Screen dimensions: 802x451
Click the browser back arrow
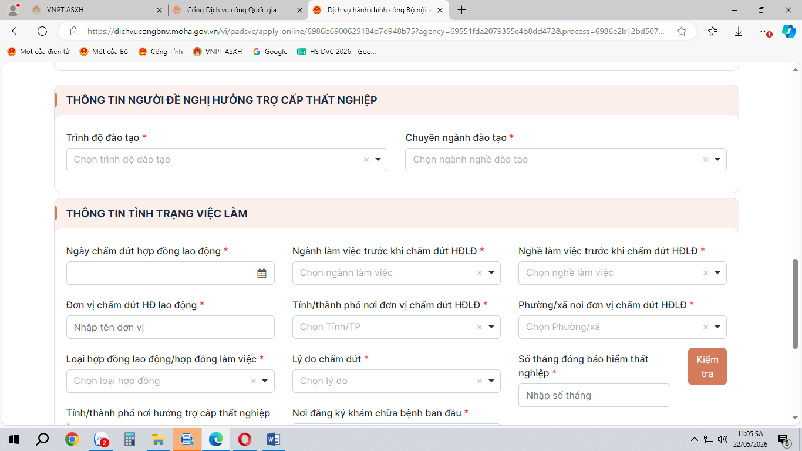click(x=16, y=31)
